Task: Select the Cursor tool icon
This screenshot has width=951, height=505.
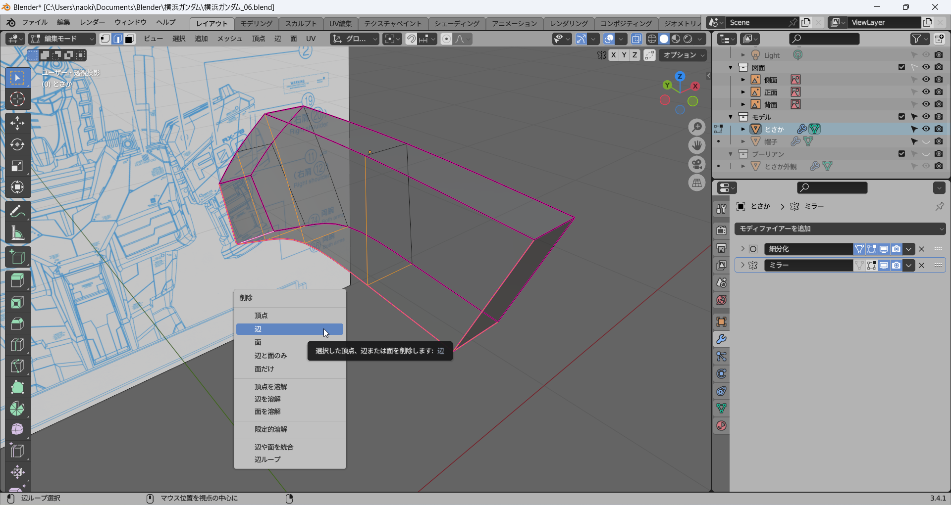Action: coord(17,99)
